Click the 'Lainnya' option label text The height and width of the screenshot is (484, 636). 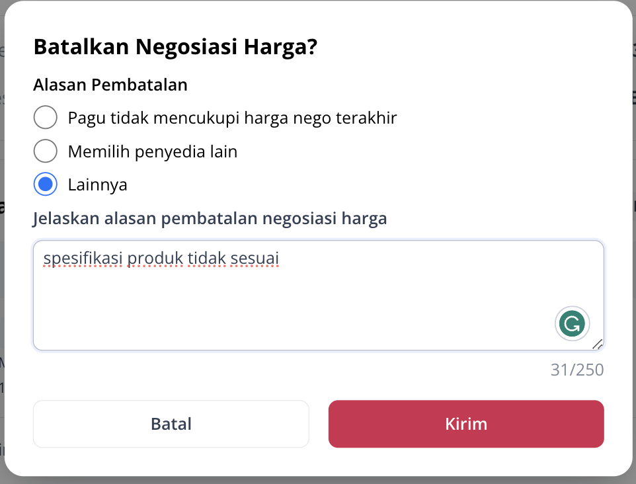click(97, 185)
